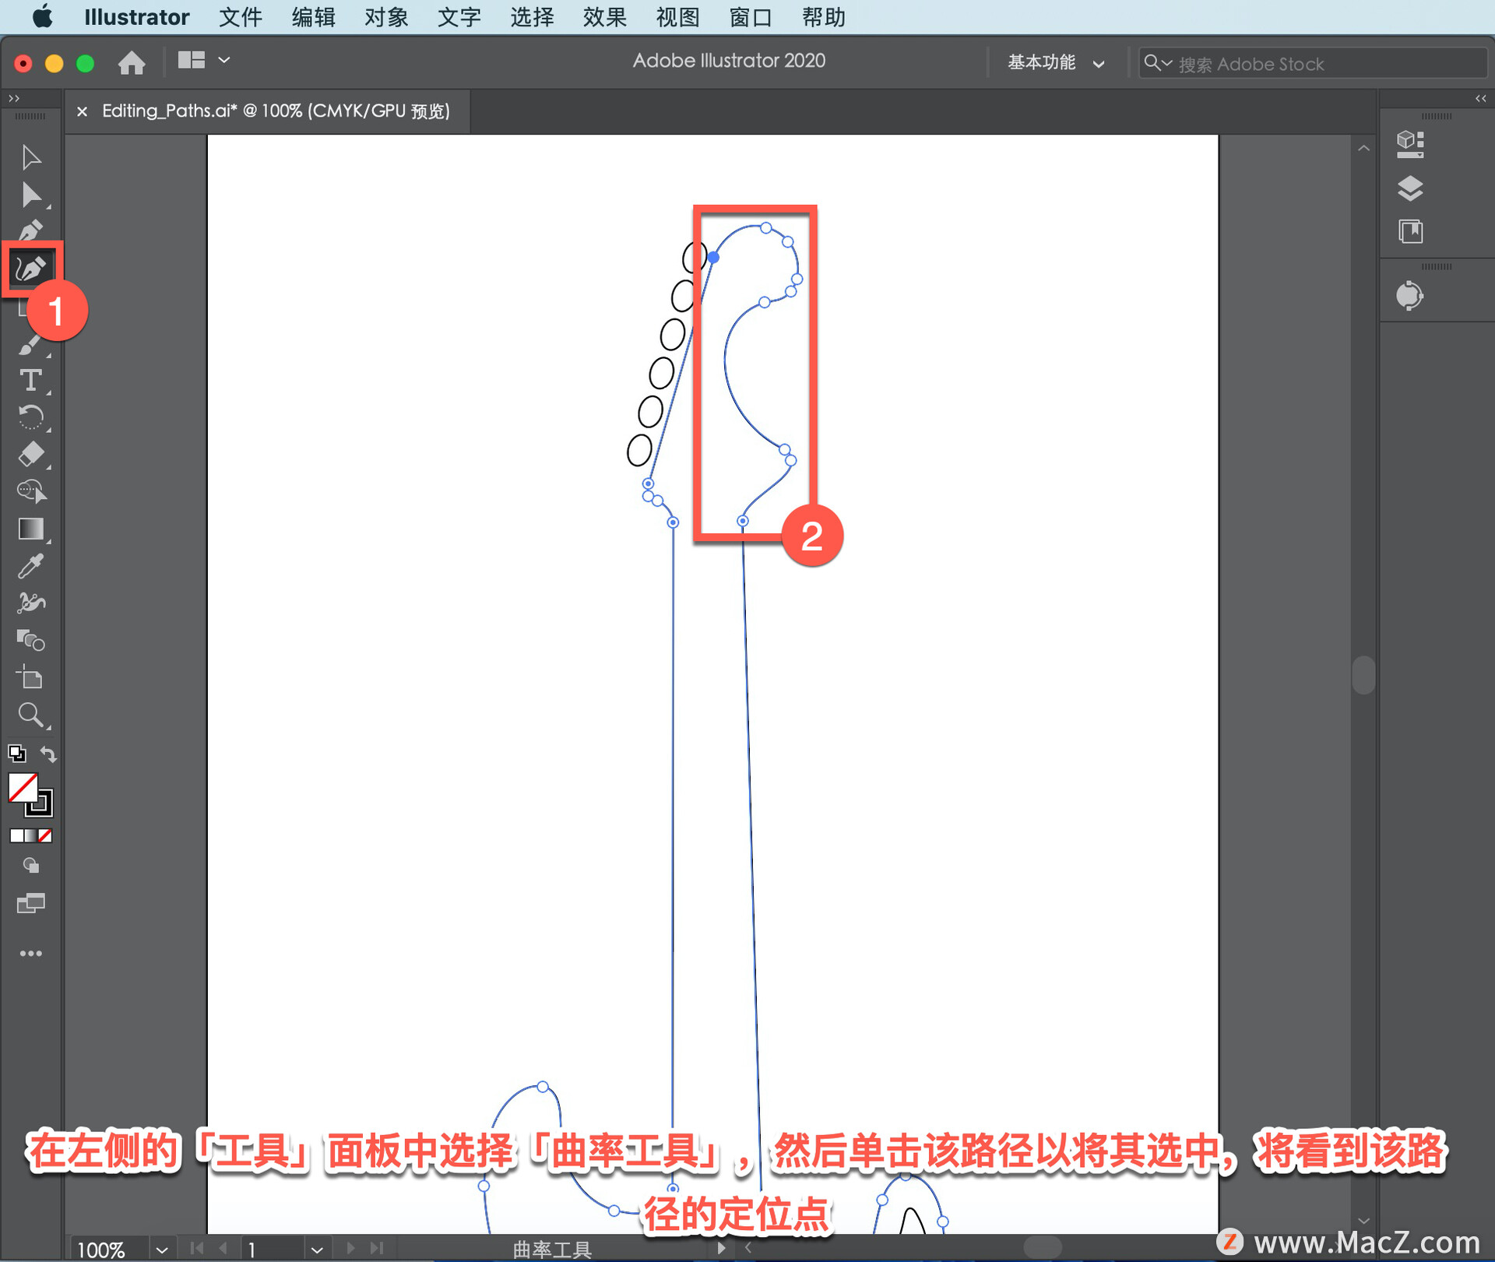
Task: Select the Puppet Warp tool
Action: [31, 603]
